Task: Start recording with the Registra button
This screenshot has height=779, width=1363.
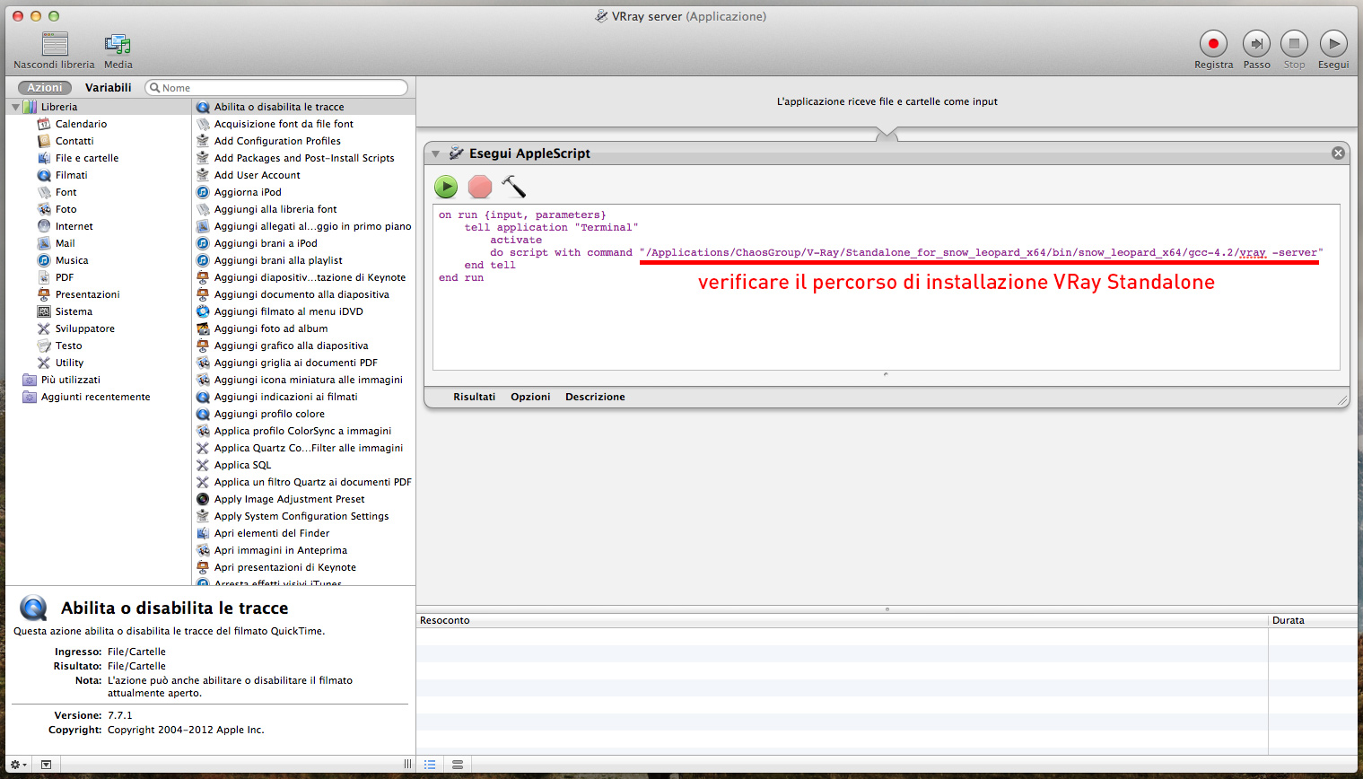Action: click(1213, 50)
